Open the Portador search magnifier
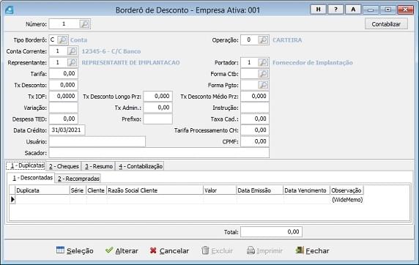 click(x=263, y=62)
